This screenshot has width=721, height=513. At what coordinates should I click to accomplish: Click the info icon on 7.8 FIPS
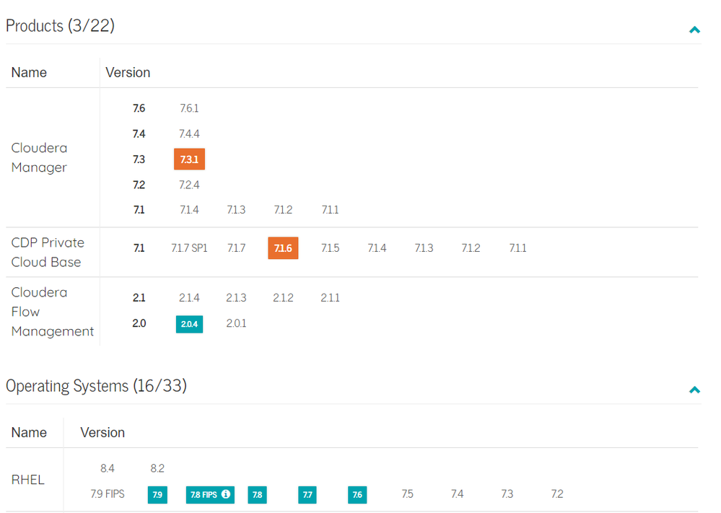226,494
